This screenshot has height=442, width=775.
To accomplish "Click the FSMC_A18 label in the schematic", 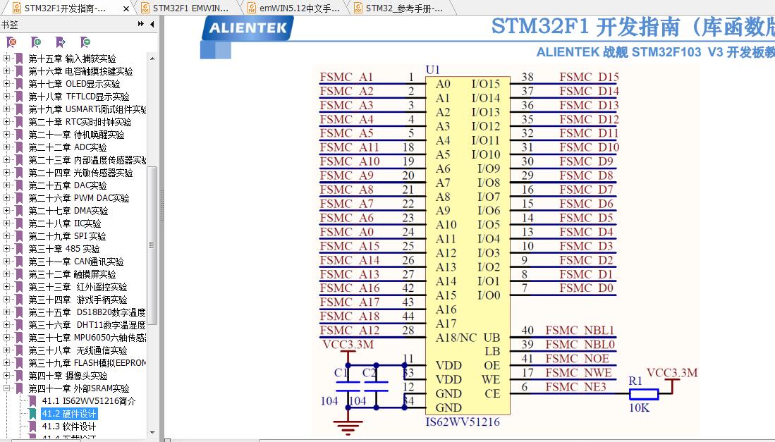I will [x=350, y=316].
